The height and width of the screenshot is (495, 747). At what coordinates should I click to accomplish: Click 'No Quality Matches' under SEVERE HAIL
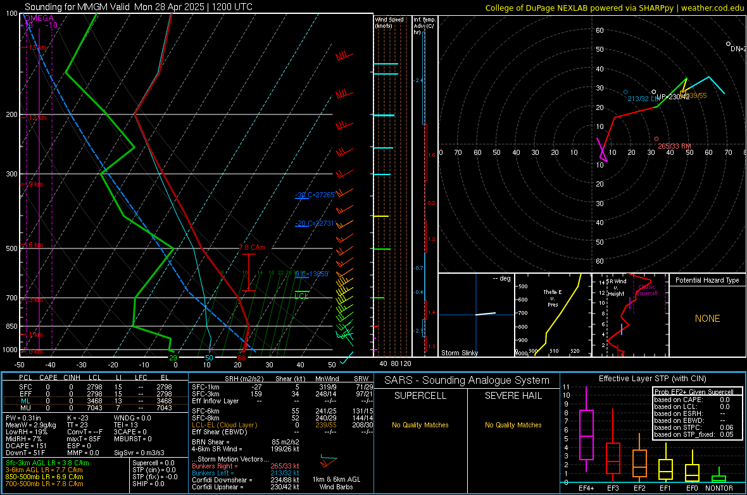(513, 425)
